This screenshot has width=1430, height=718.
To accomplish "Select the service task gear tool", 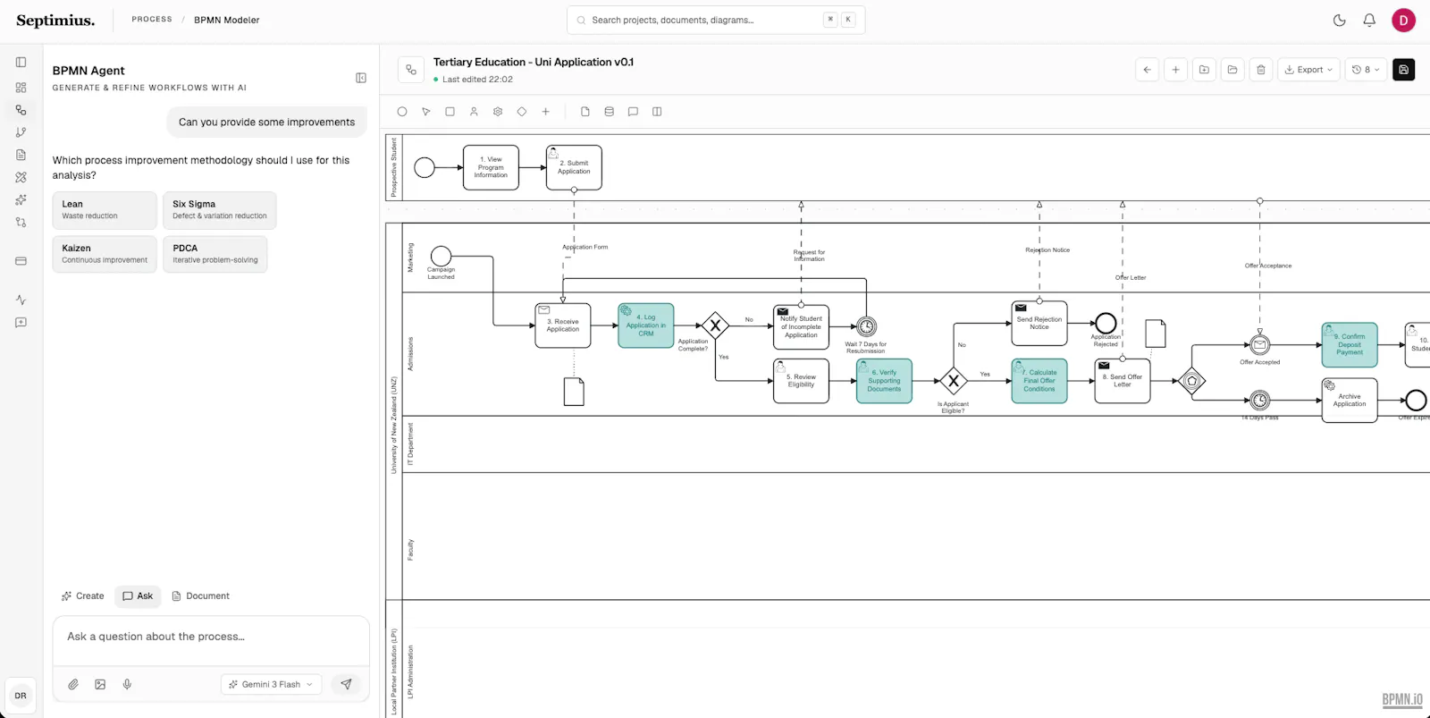I will (498, 112).
